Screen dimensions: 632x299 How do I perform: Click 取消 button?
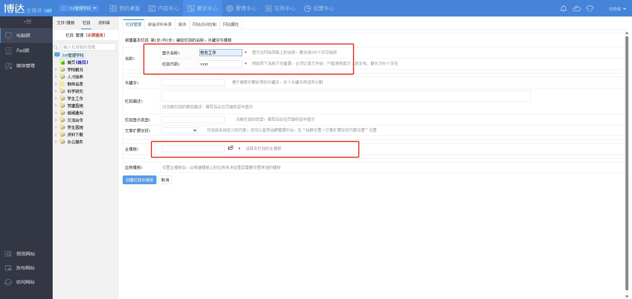pos(165,180)
